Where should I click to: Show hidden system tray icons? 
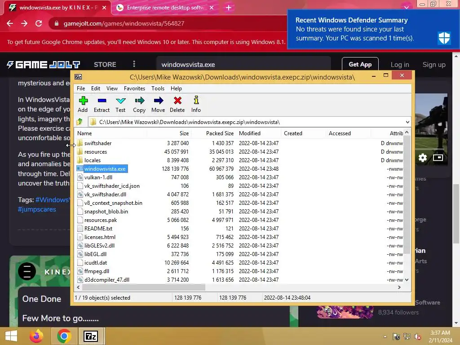click(x=385, y=336)
